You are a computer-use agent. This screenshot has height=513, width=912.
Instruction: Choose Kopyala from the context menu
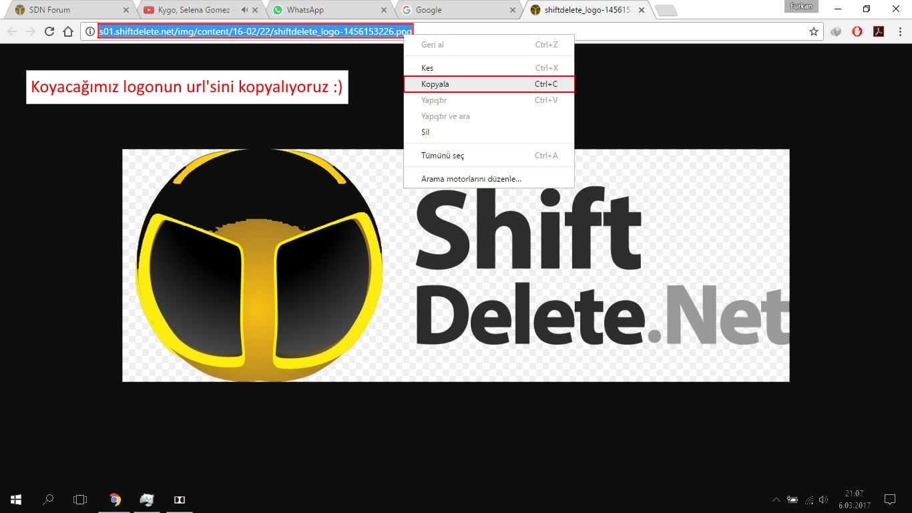pos(489,84)
